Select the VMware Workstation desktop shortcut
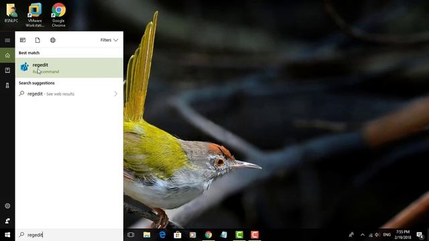This screenshot has height=241, width=429. pyautogui.click(x=35, y=15)
